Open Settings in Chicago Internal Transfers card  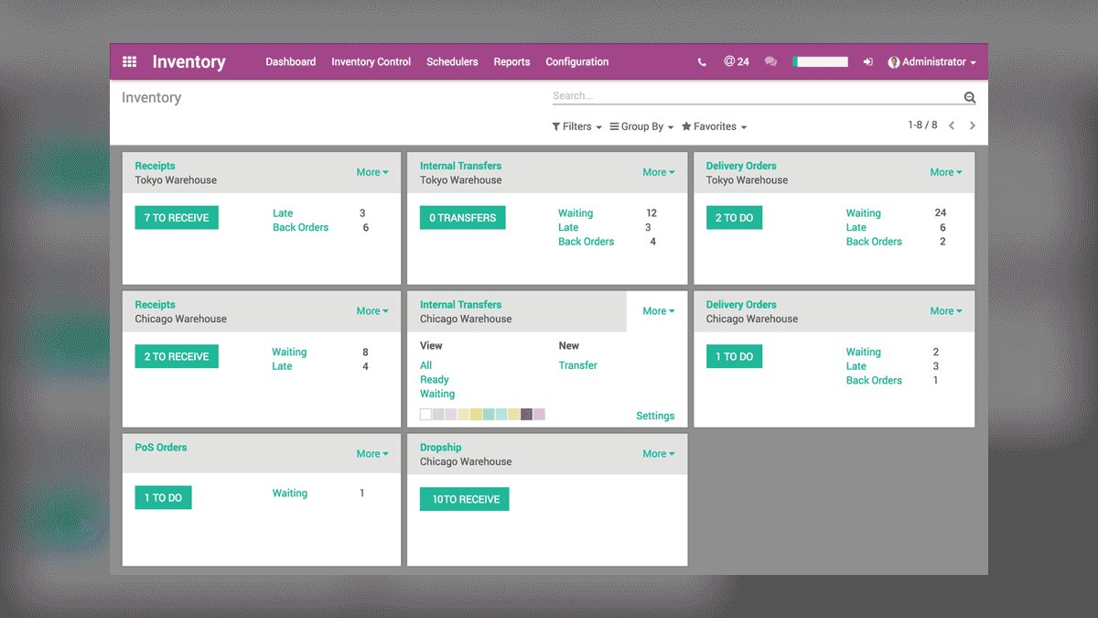tap(655, 416)
